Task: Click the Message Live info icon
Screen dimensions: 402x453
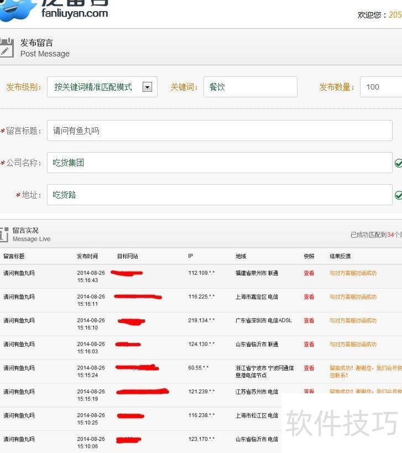Action: tap(4, 235)
